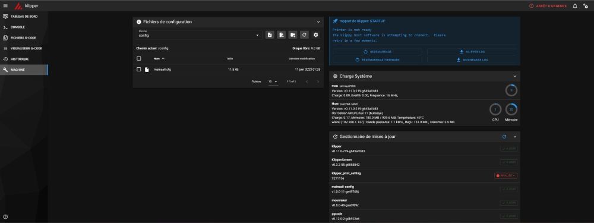Go to previous files page
Viewport: 594px width, 223px height.
307,81
